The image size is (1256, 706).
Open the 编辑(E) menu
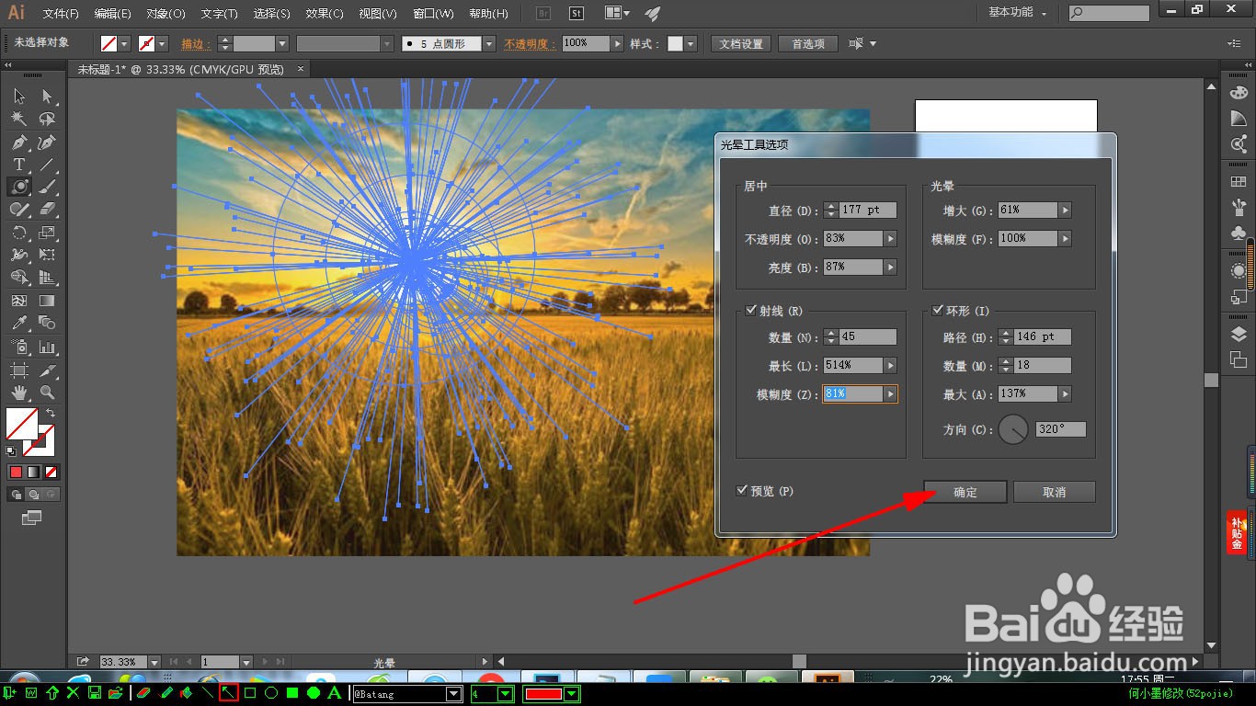tap(113, 14)
